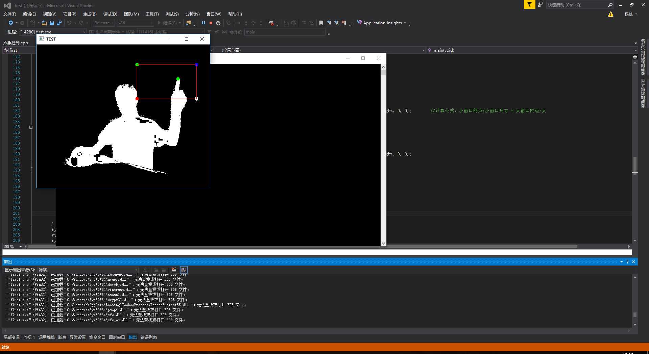Pause debugging with the Break All icon
Viewport: 649px width, 354px height.
pos(203,23)
